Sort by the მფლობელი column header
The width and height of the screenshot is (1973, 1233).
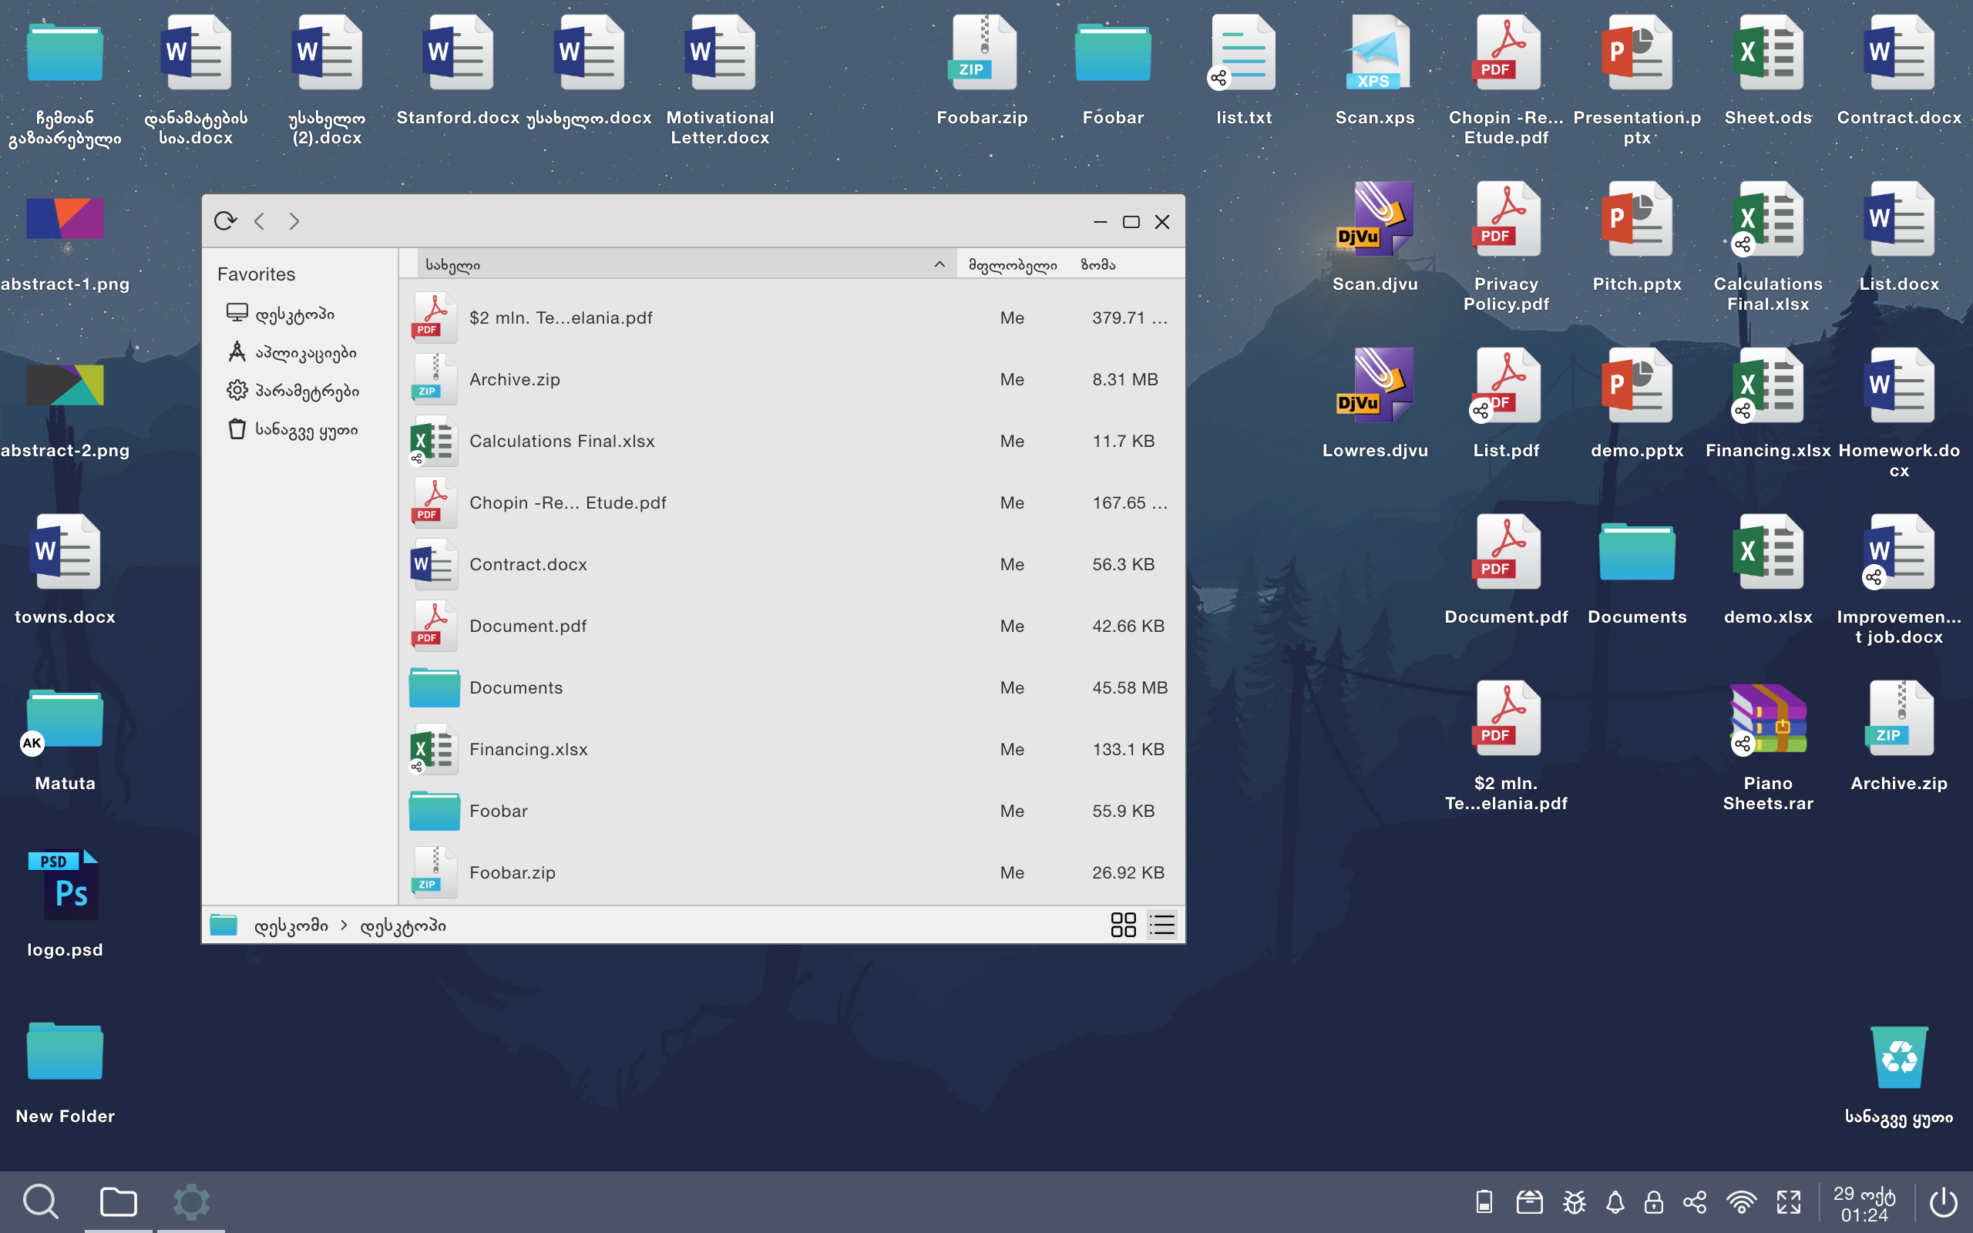pos(1012,264)
